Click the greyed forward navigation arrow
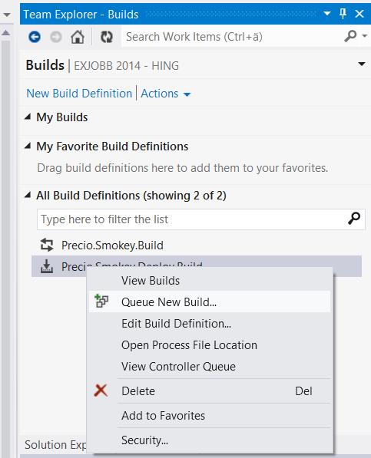 point(56,37)
